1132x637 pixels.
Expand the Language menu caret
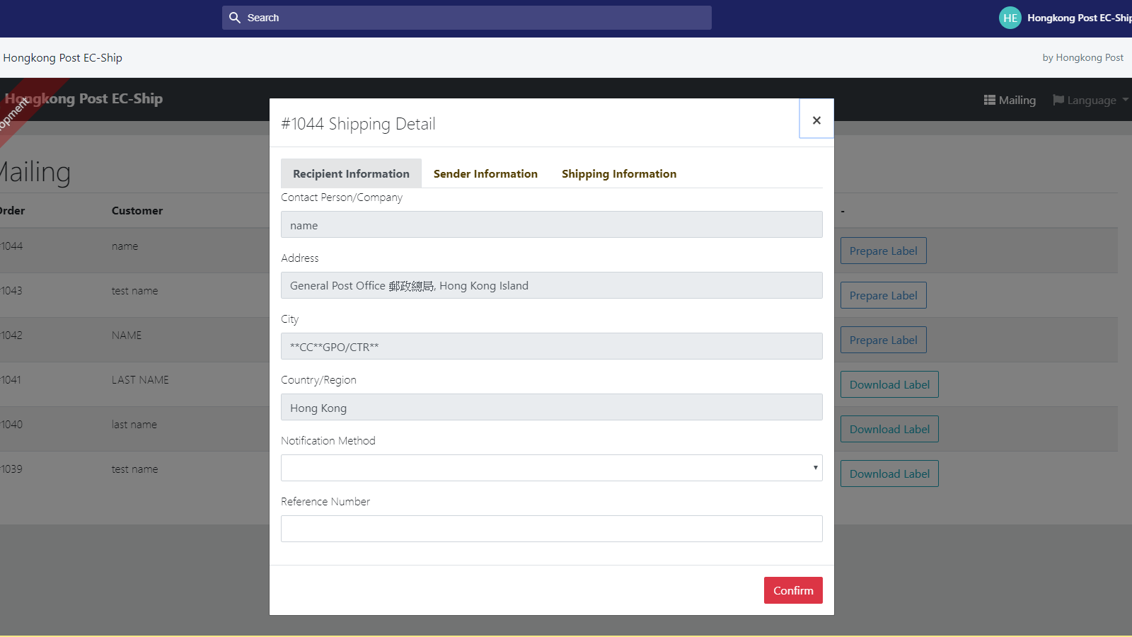click(x=1125, y=100)
